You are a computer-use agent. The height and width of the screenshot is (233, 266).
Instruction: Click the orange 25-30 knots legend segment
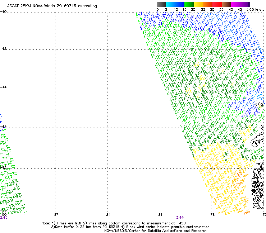(208, 4)
